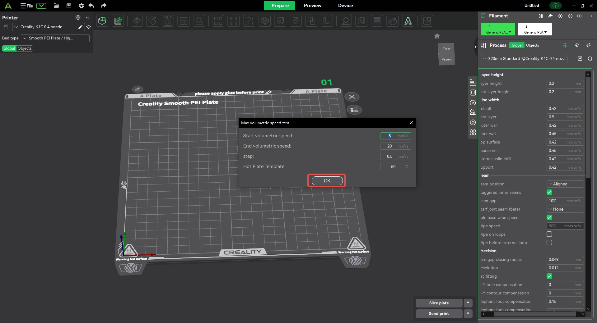The width and height of the screenshot is (597, 323).
Task: Enable the Wipe on loops checkbox
Action: (549, 234)
